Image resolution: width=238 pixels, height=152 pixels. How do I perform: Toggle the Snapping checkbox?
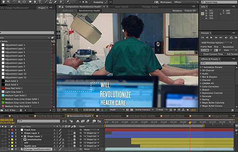(92, 2)
